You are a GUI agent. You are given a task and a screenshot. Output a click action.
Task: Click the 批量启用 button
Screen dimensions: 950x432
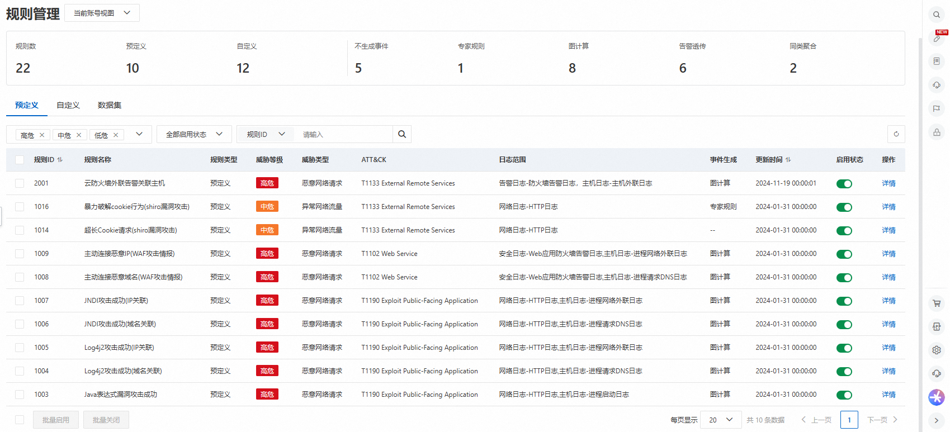click(x=56, y=420)
